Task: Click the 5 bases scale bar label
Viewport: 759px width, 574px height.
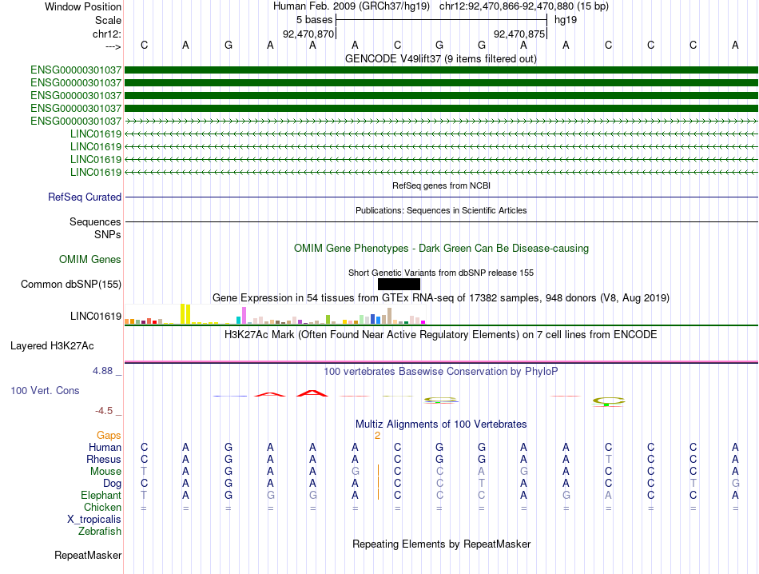Action: [x=315, y=20]
